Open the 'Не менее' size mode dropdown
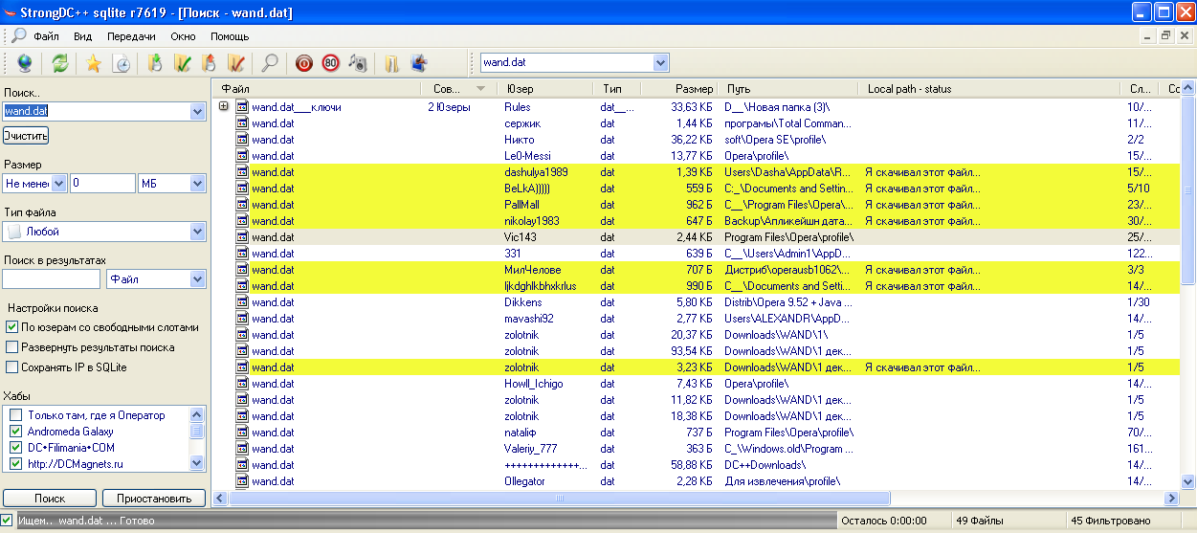 pyautogui.click(x=59, y=183)
